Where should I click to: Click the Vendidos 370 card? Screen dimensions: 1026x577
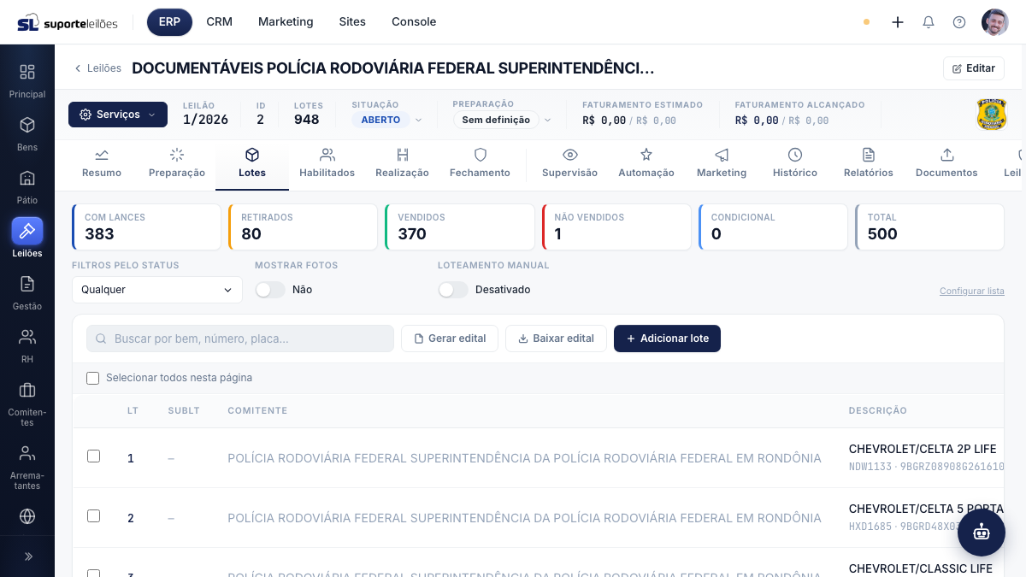459,227
